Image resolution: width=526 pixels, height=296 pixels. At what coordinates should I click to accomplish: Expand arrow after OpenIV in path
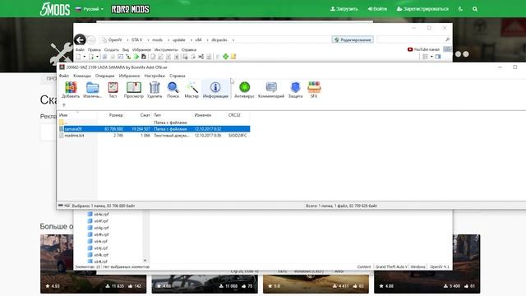(127, 40)
